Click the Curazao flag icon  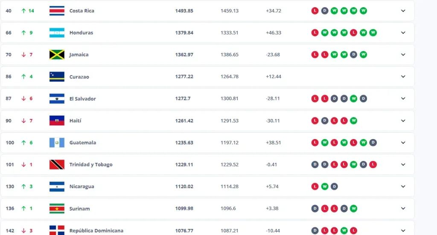(x=57, y=77)
